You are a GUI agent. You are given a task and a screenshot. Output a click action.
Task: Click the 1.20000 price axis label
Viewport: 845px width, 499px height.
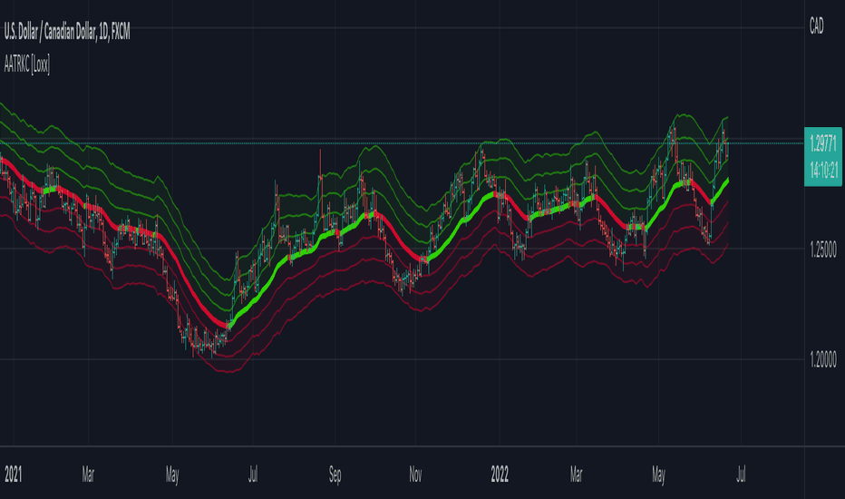click(823, 360)
